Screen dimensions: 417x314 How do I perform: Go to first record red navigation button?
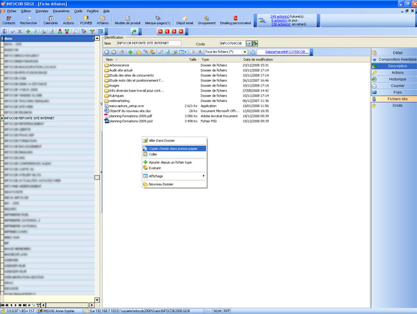coord(160,31)
